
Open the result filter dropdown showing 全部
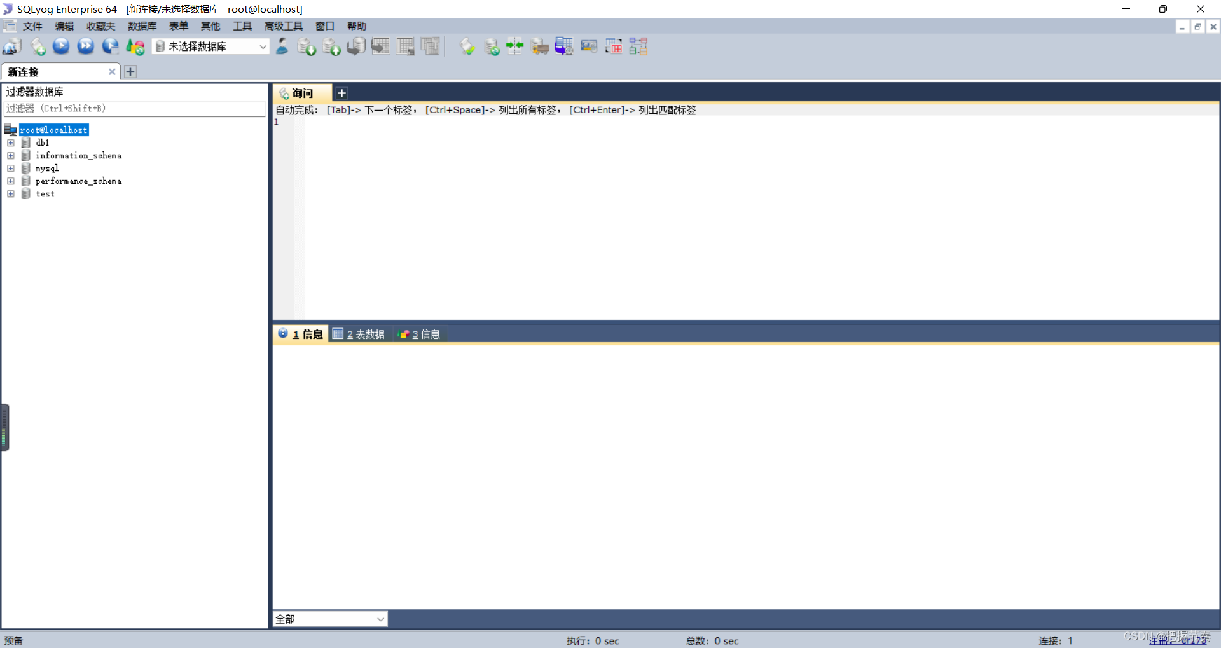pos(380,618)
